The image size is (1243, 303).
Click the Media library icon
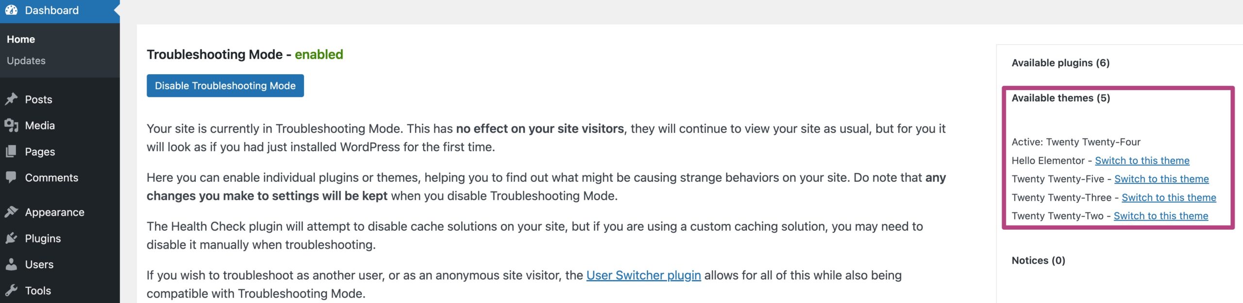click(x=11, y=126)
